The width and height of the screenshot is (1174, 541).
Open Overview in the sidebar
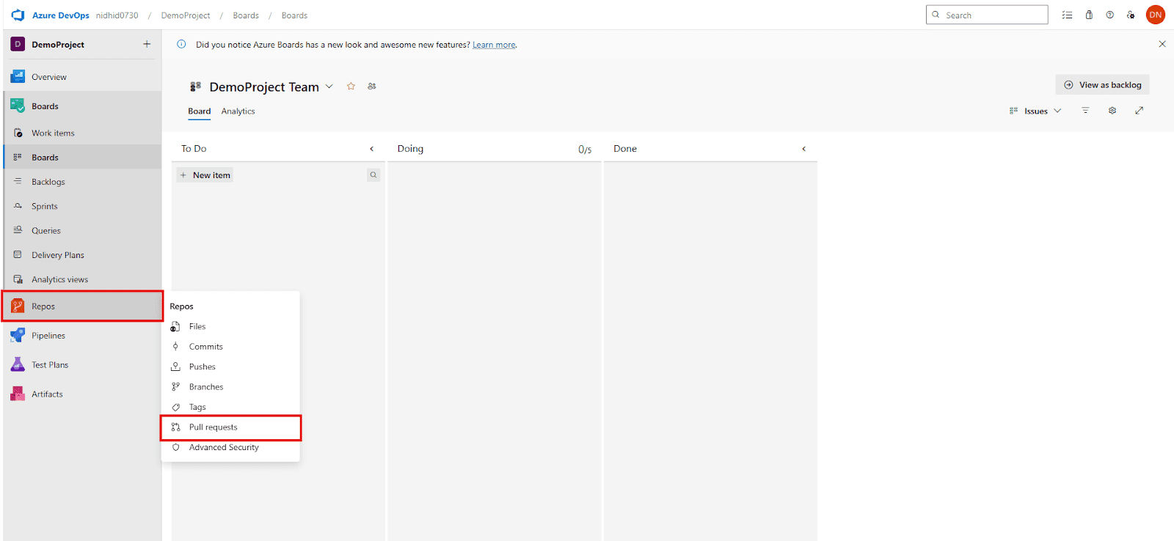[x=82, y=77]
